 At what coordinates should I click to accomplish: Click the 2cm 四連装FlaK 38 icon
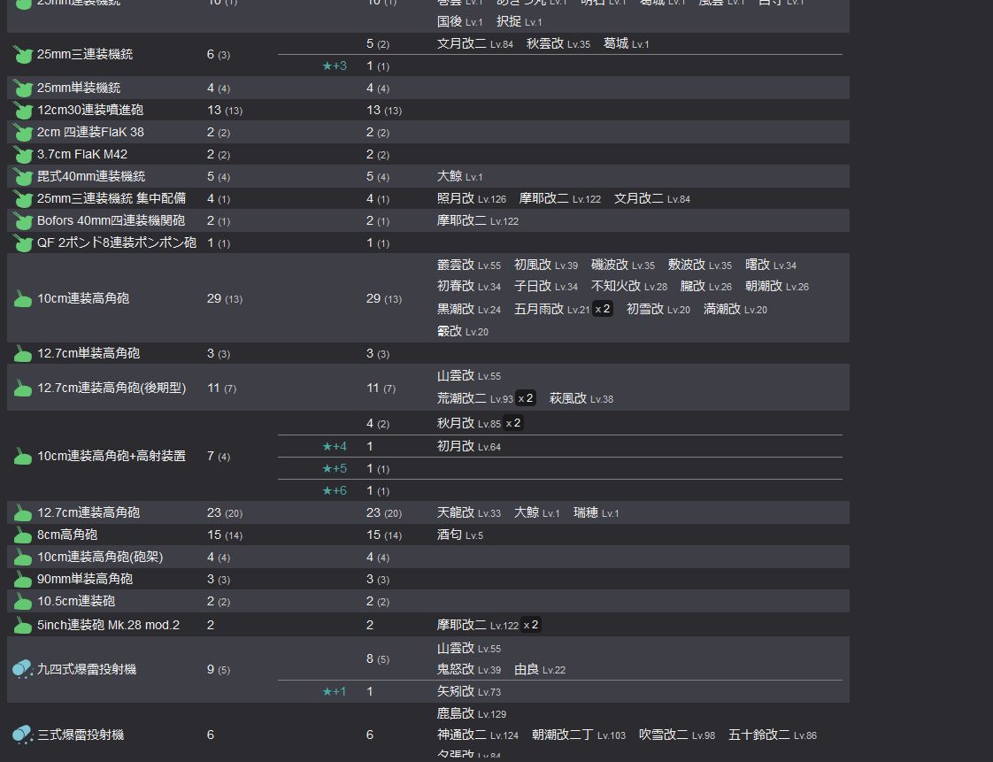(23, 133)
